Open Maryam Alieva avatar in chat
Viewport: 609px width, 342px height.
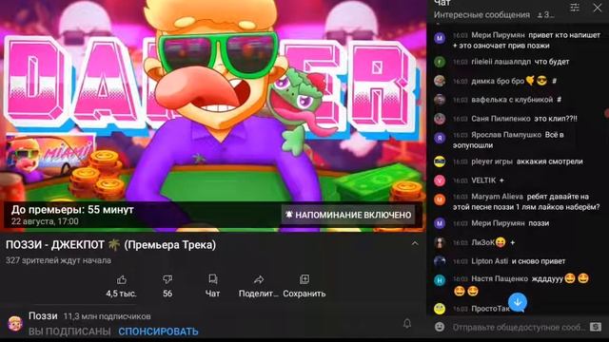point(440,199)
